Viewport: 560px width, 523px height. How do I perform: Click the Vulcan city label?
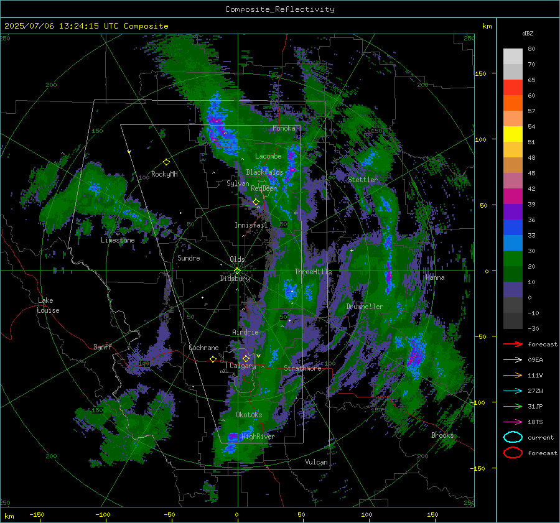(x=316, y=462)
